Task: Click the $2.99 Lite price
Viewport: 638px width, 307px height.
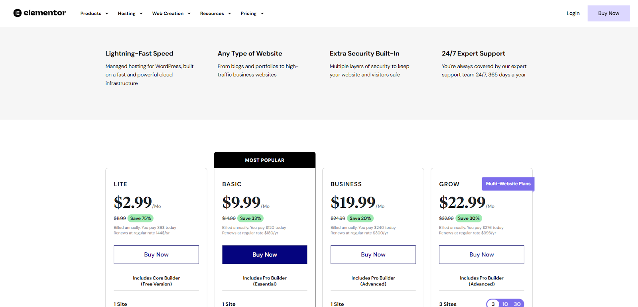Action: click(x=133, y=203)
